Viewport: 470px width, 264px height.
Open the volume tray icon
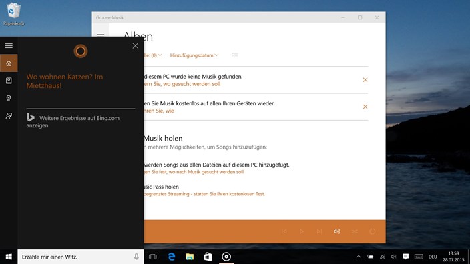(394, 257)
